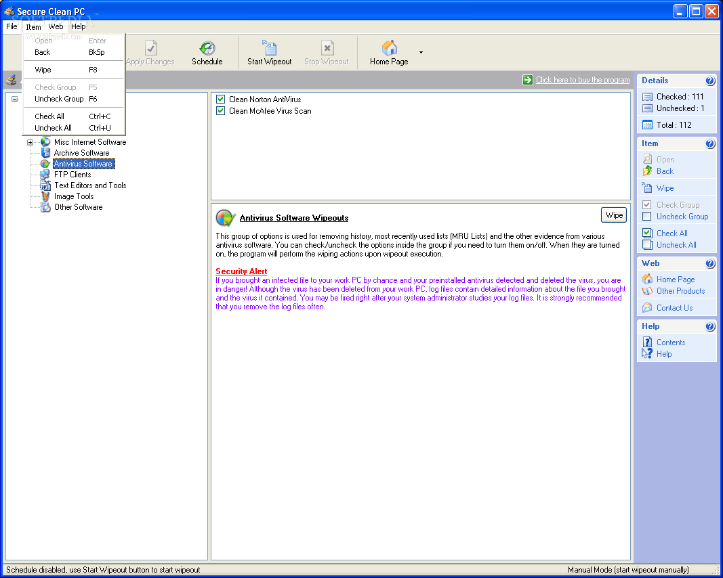Screen dimensions: 723x578
Task: Click the Contents link in Help panel
Action: (x=671, y=342)
